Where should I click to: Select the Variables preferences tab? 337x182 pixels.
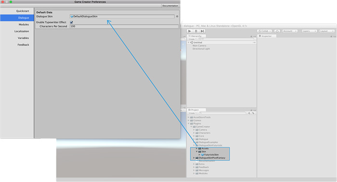[x=23, y=38]
